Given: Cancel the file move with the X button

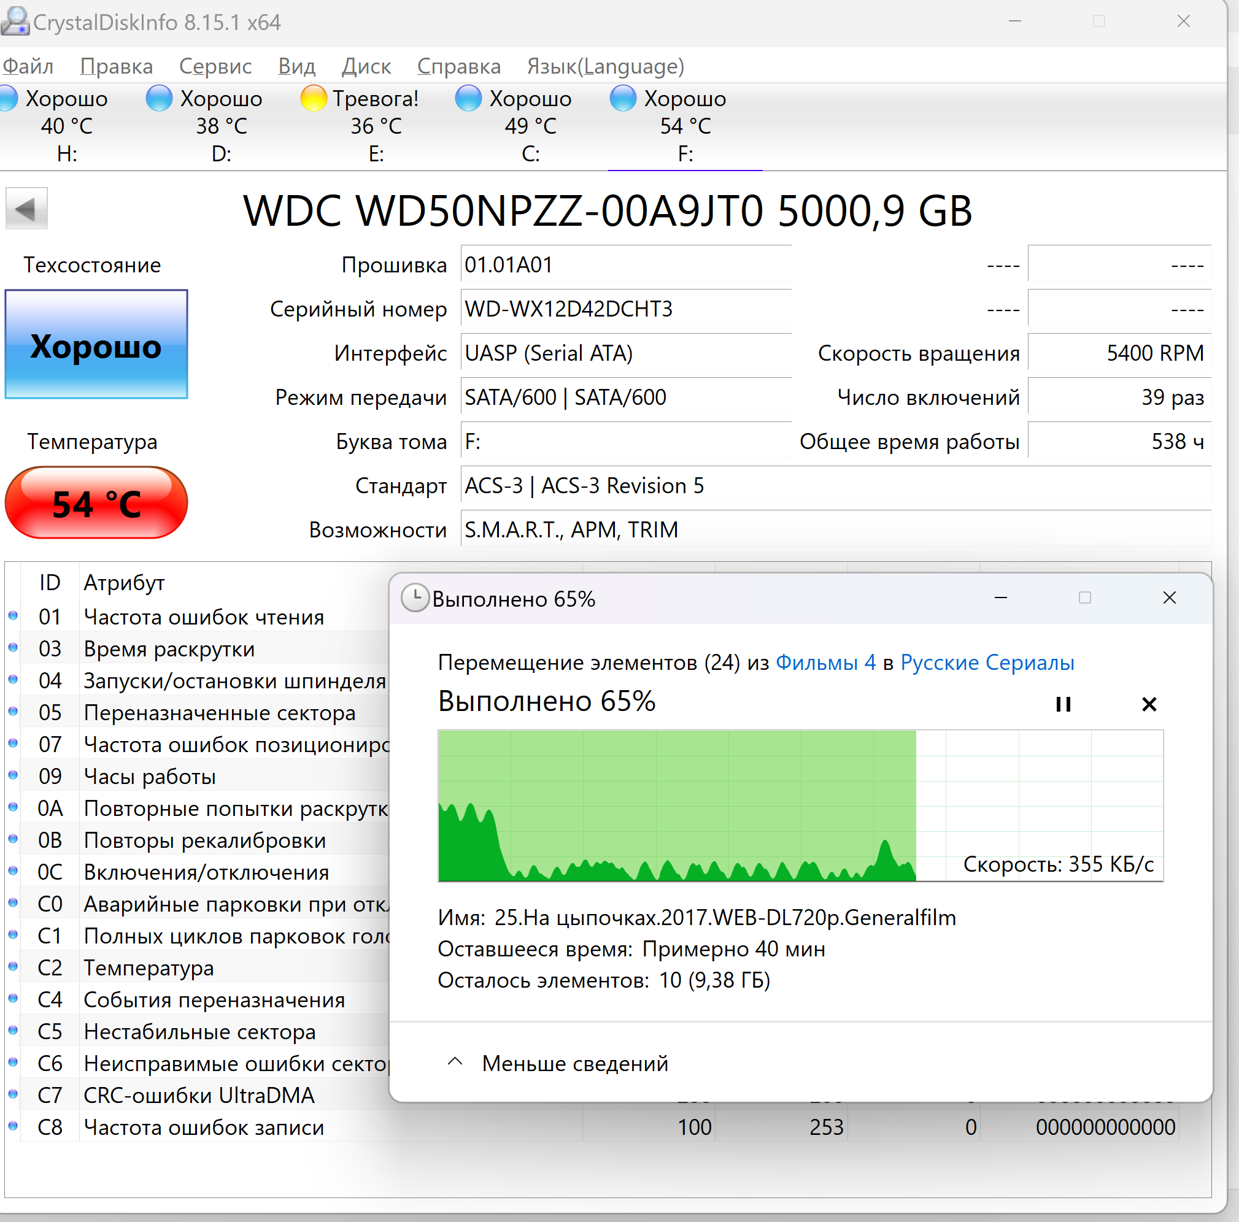Looking at the screenshot, I should point(1149,704).
